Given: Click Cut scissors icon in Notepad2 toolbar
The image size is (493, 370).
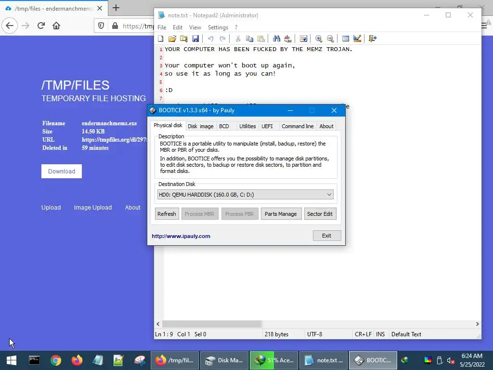Looking at the screenshot, I should [238, 39].
